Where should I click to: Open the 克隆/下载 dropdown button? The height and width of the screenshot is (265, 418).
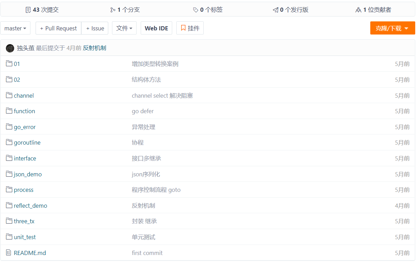click(x=392, y=28)
